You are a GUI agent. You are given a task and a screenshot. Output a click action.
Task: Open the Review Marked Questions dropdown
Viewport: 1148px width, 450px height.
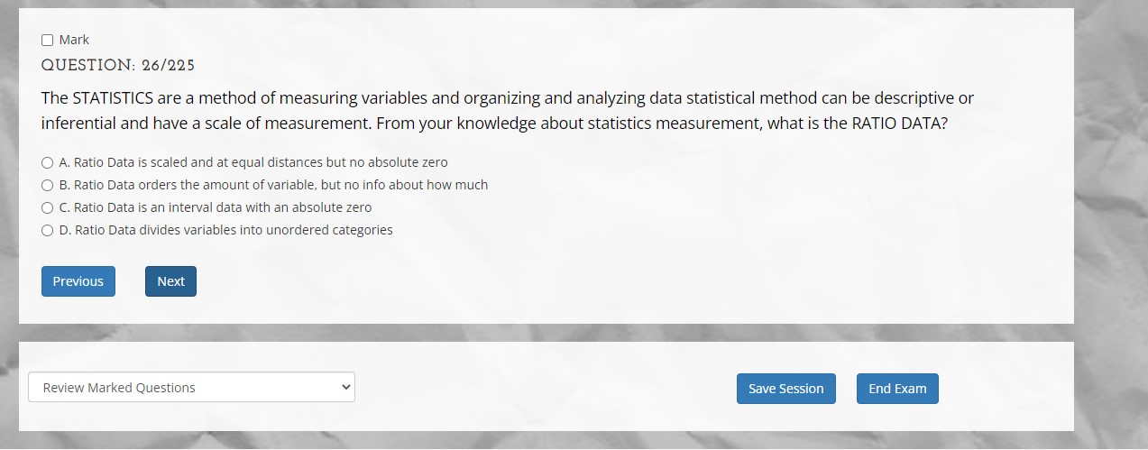(191, 388)
